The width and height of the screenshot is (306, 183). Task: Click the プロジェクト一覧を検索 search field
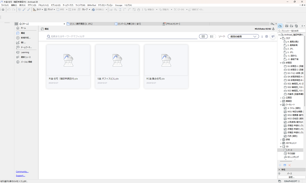[292, 31]
